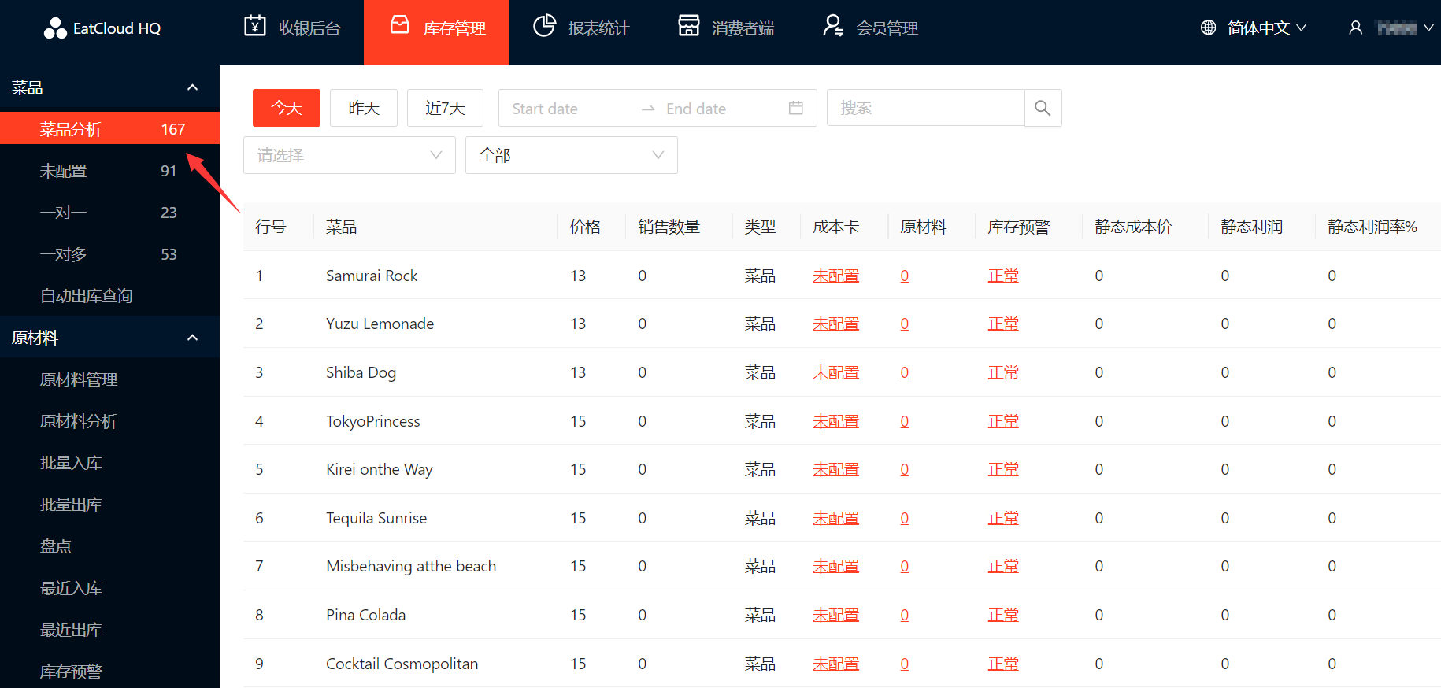The width and height of the screenshot is (1441, 688).
Task: Click 正常 link for Samurai Rock
Action: [1003, 276]
